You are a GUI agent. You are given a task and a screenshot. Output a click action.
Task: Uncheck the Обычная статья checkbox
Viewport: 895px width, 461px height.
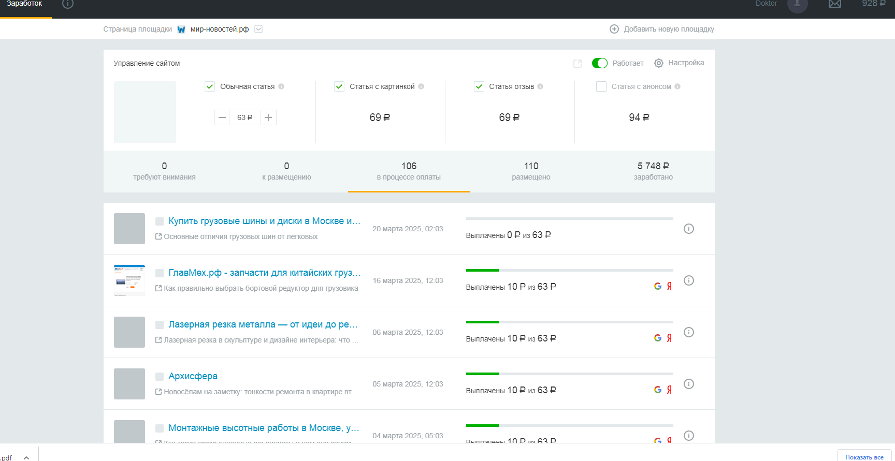pyautogui.click(x=210, y=86)
